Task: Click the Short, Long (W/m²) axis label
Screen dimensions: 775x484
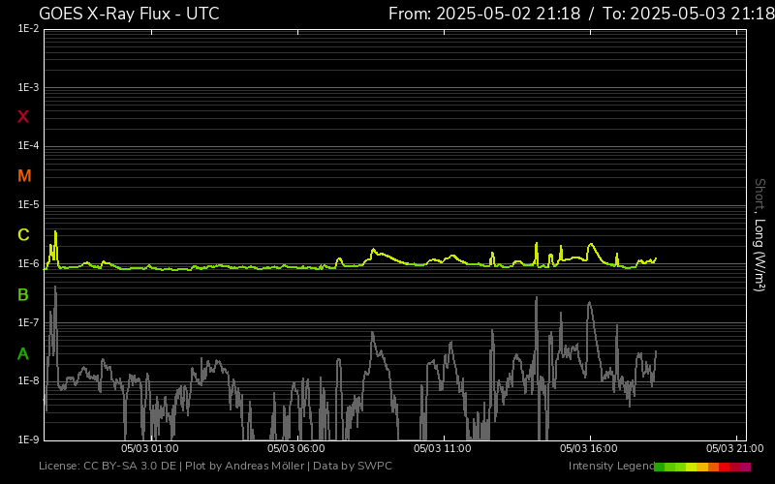Action: click(x=759, y=234)
